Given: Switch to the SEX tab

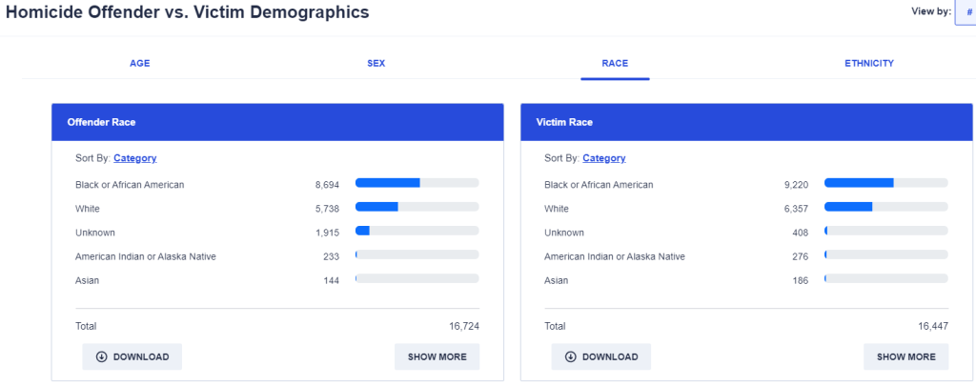Looking at the screenshot, I should coord(376,64).
